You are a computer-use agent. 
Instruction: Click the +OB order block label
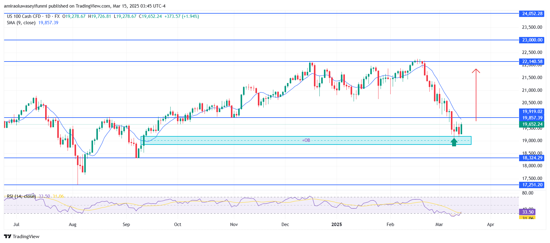(x=306, y=140)
